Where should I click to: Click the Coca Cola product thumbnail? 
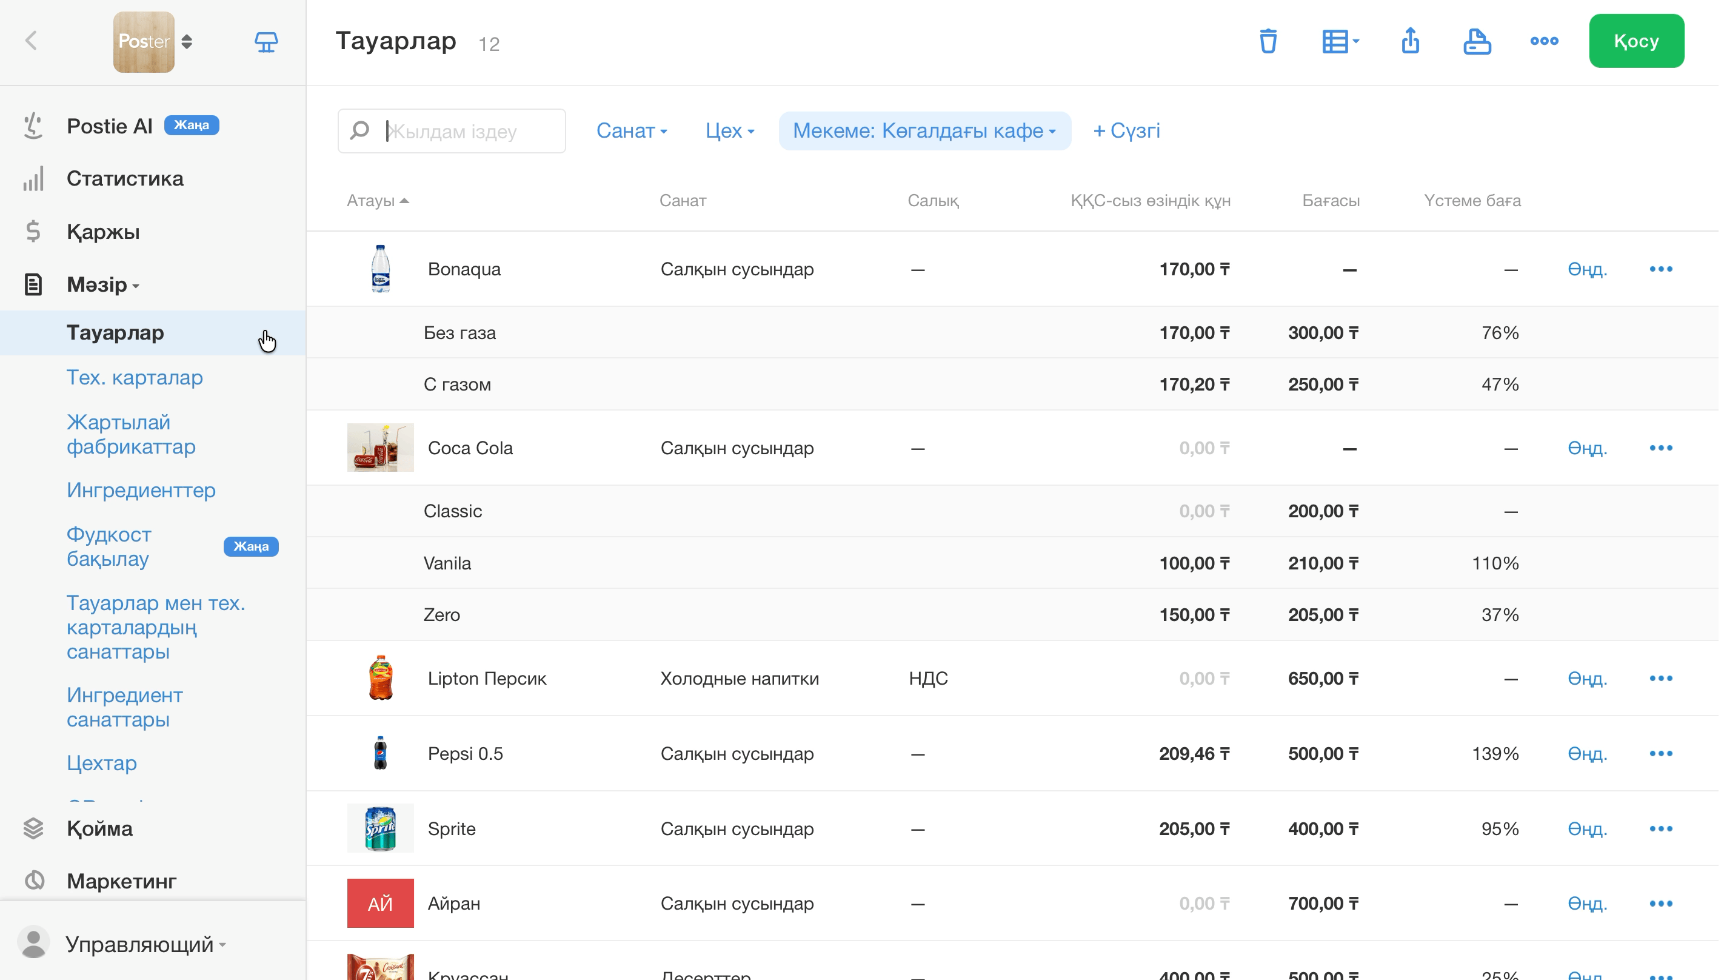click(x=381, y=449)
